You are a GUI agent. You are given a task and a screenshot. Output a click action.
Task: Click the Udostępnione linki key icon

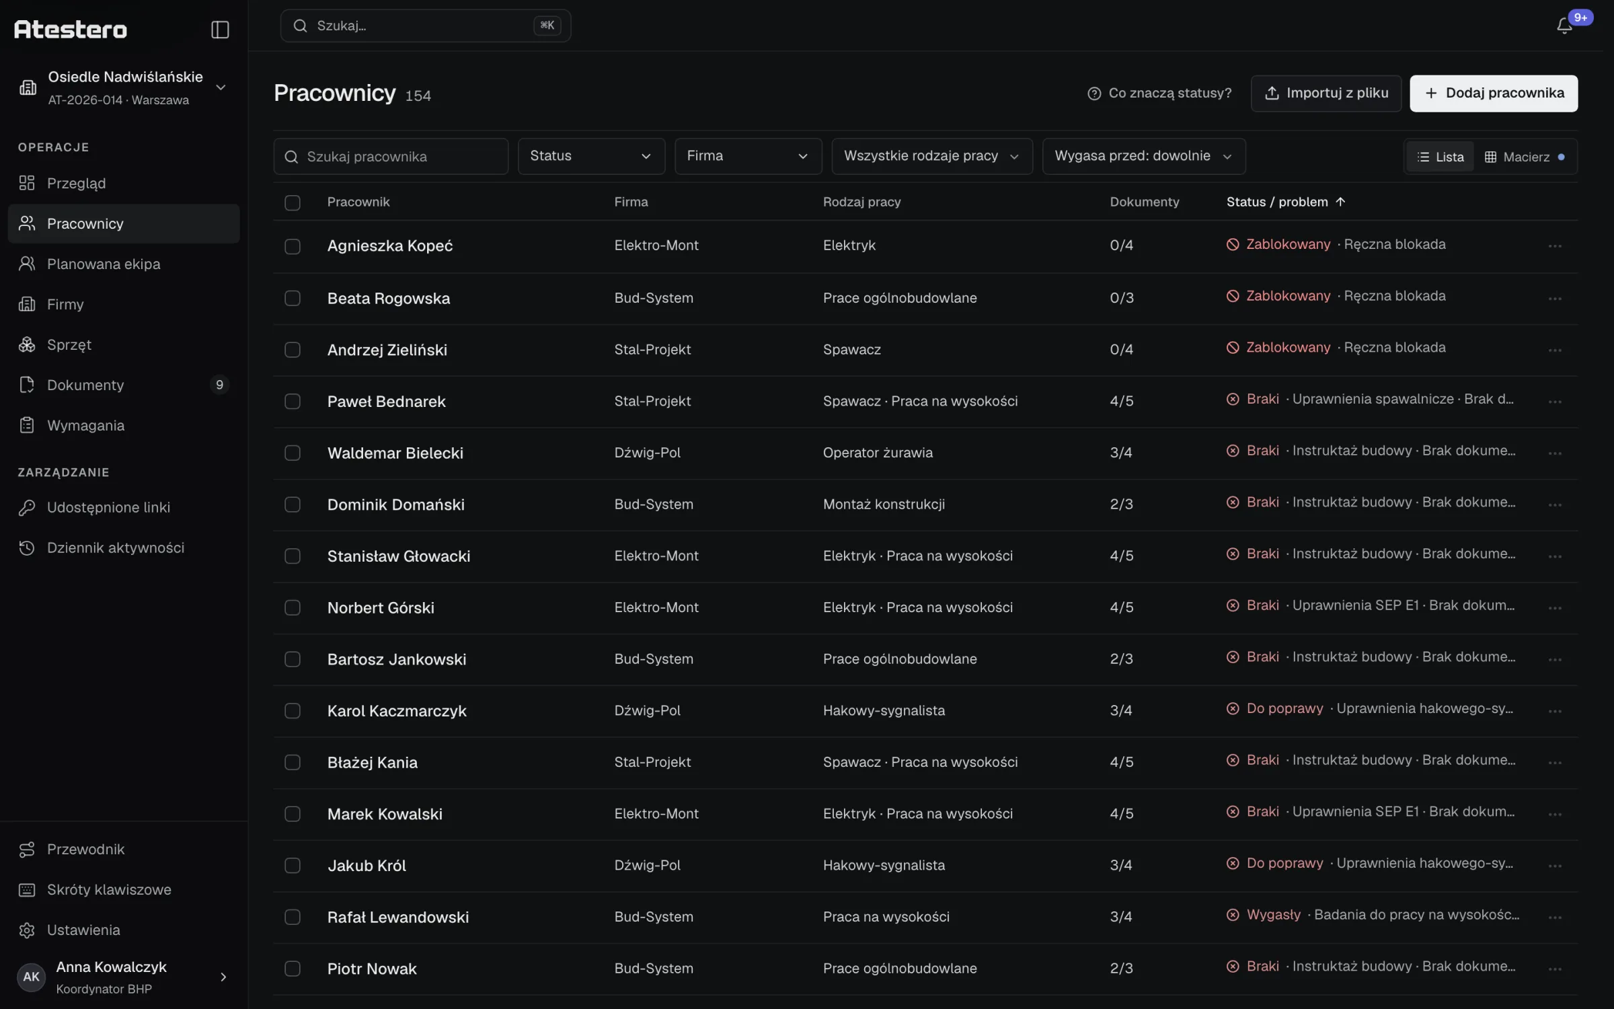27,507
